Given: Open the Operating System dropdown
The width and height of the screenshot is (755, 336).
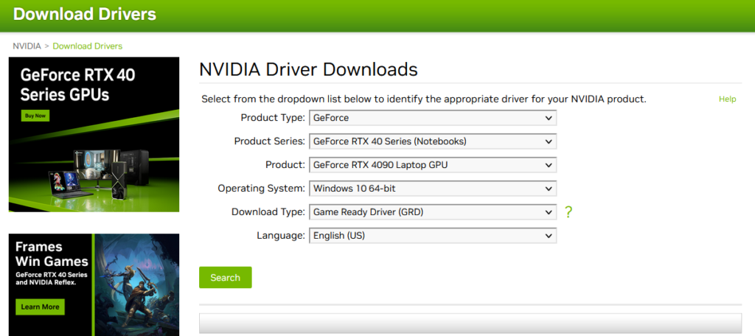Looking at the screenshot, I should pyautogui.click(x=432, y=189).
